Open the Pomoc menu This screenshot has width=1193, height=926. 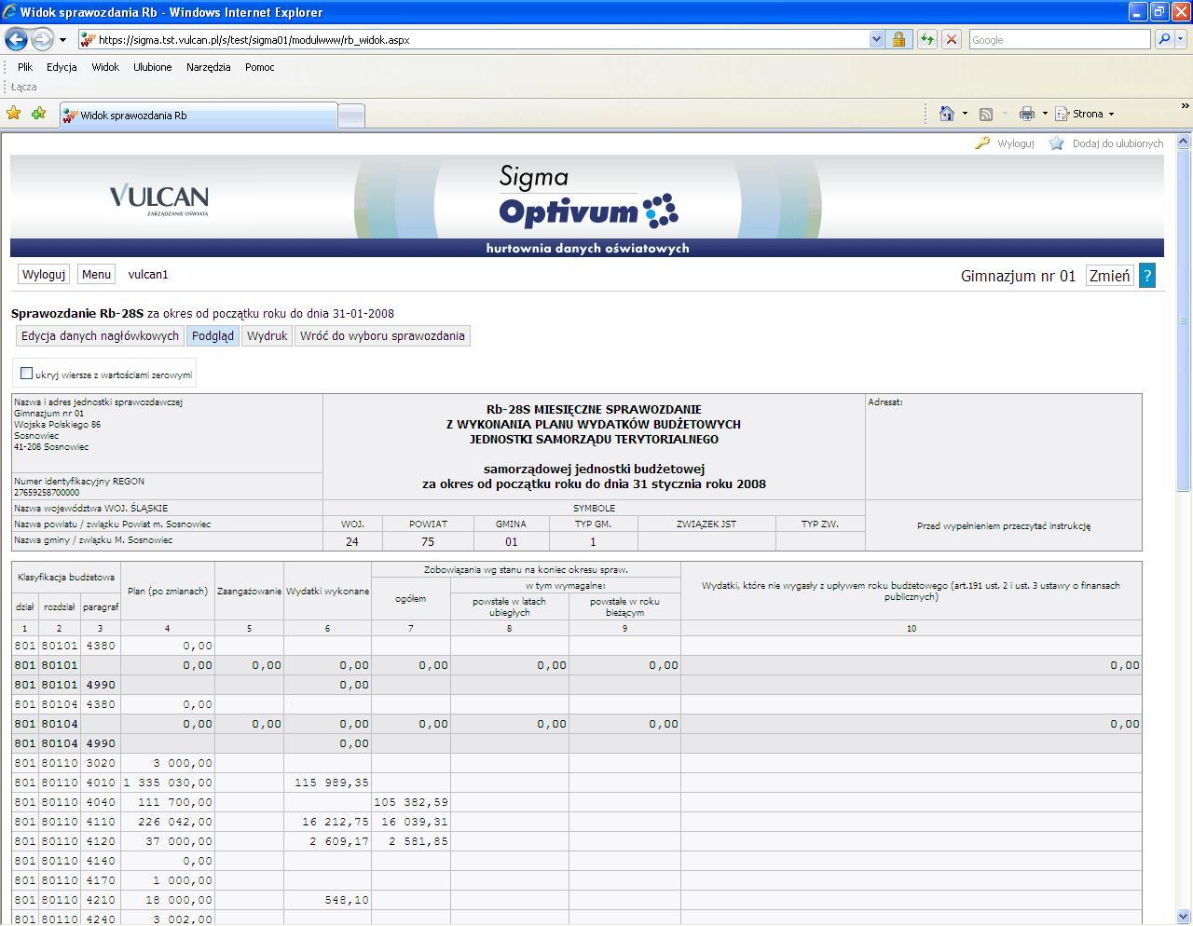coord(260,67)
